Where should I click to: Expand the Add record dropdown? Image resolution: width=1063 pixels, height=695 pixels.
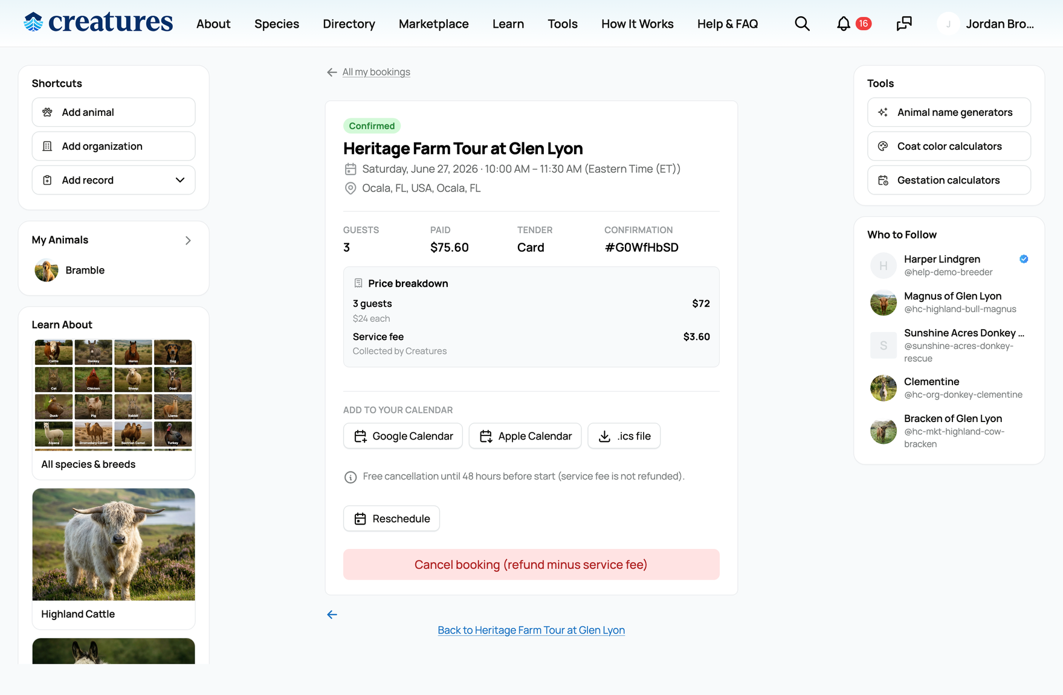(x=180, y=180)
